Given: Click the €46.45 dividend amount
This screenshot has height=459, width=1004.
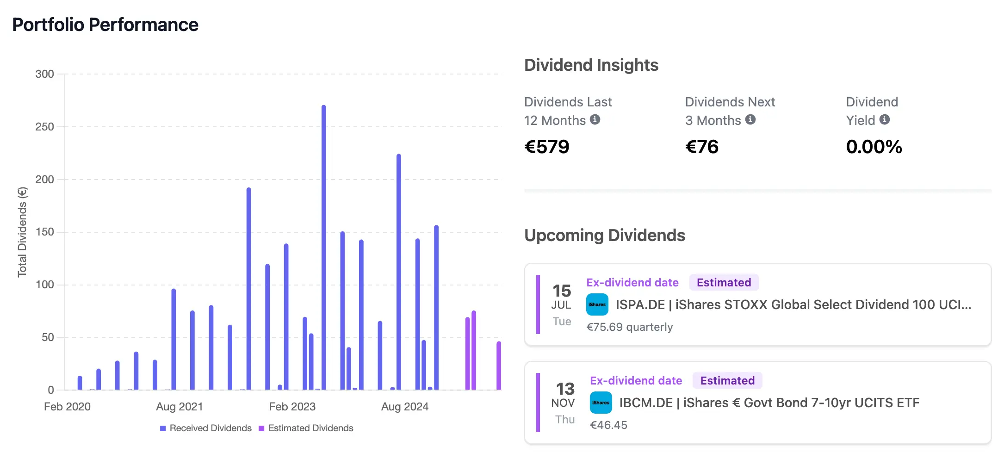Looking at the screenshot, I should coord(608,425).
